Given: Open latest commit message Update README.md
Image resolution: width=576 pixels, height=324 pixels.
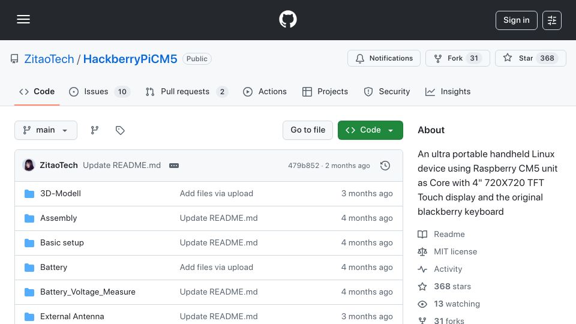Looking at the screenshot, I should pos(122,166).
